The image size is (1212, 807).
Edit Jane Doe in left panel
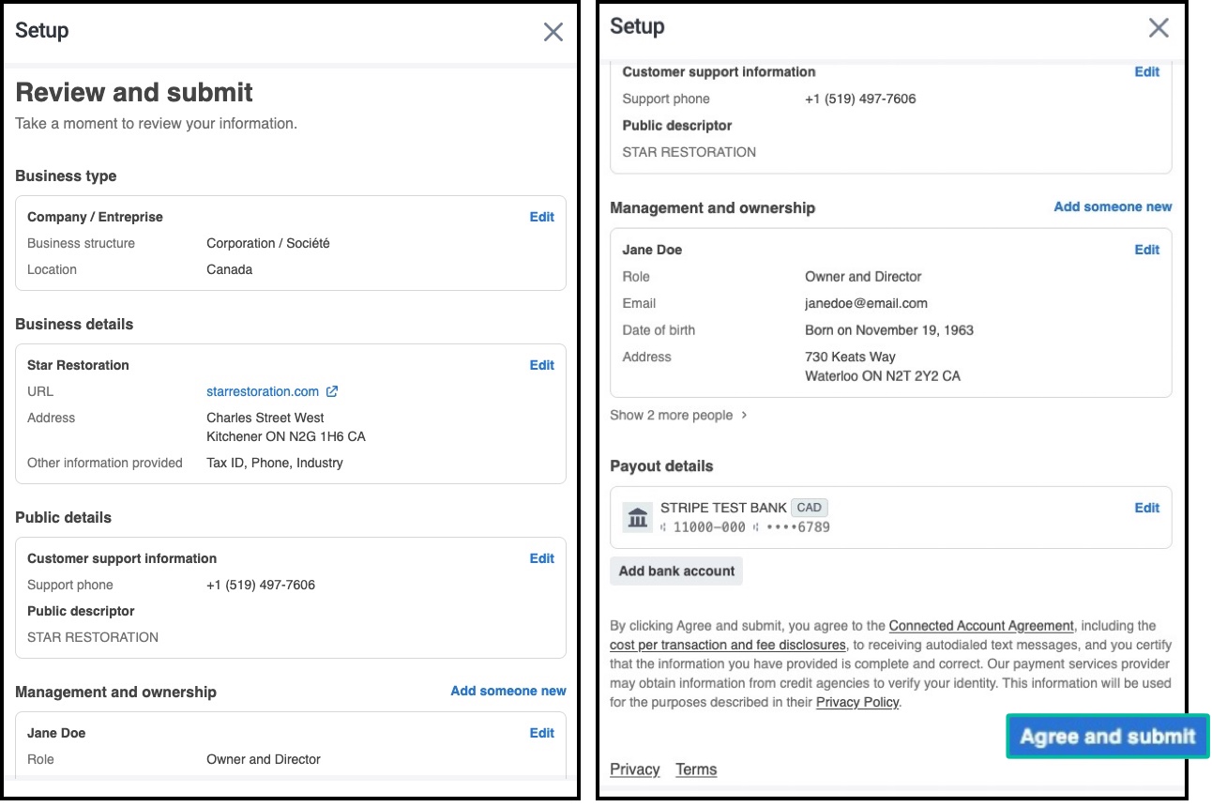[x=541, y=733]
